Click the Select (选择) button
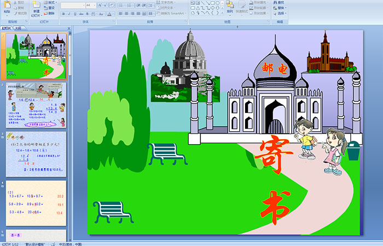 pos(280,13)
